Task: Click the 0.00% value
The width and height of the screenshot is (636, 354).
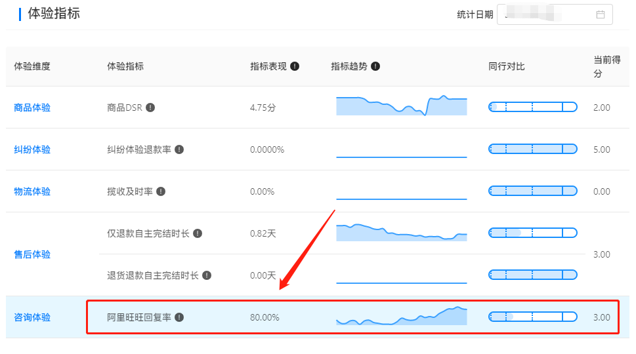Action: coord(263,191)
